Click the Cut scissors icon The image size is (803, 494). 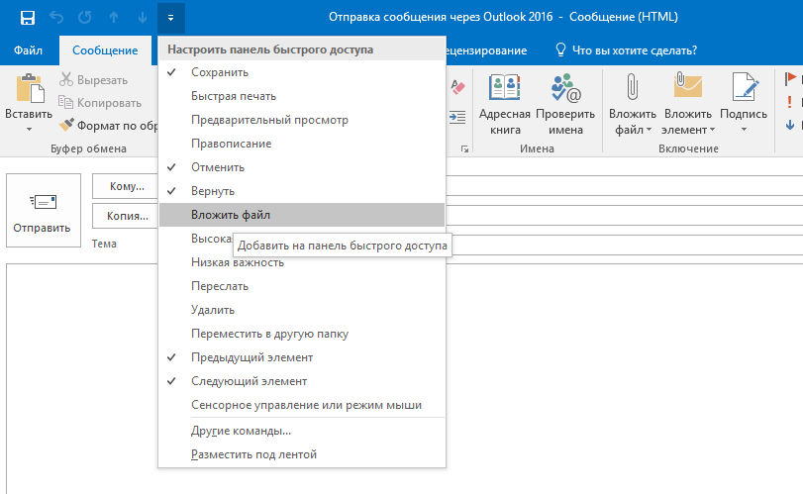point(67,79)
